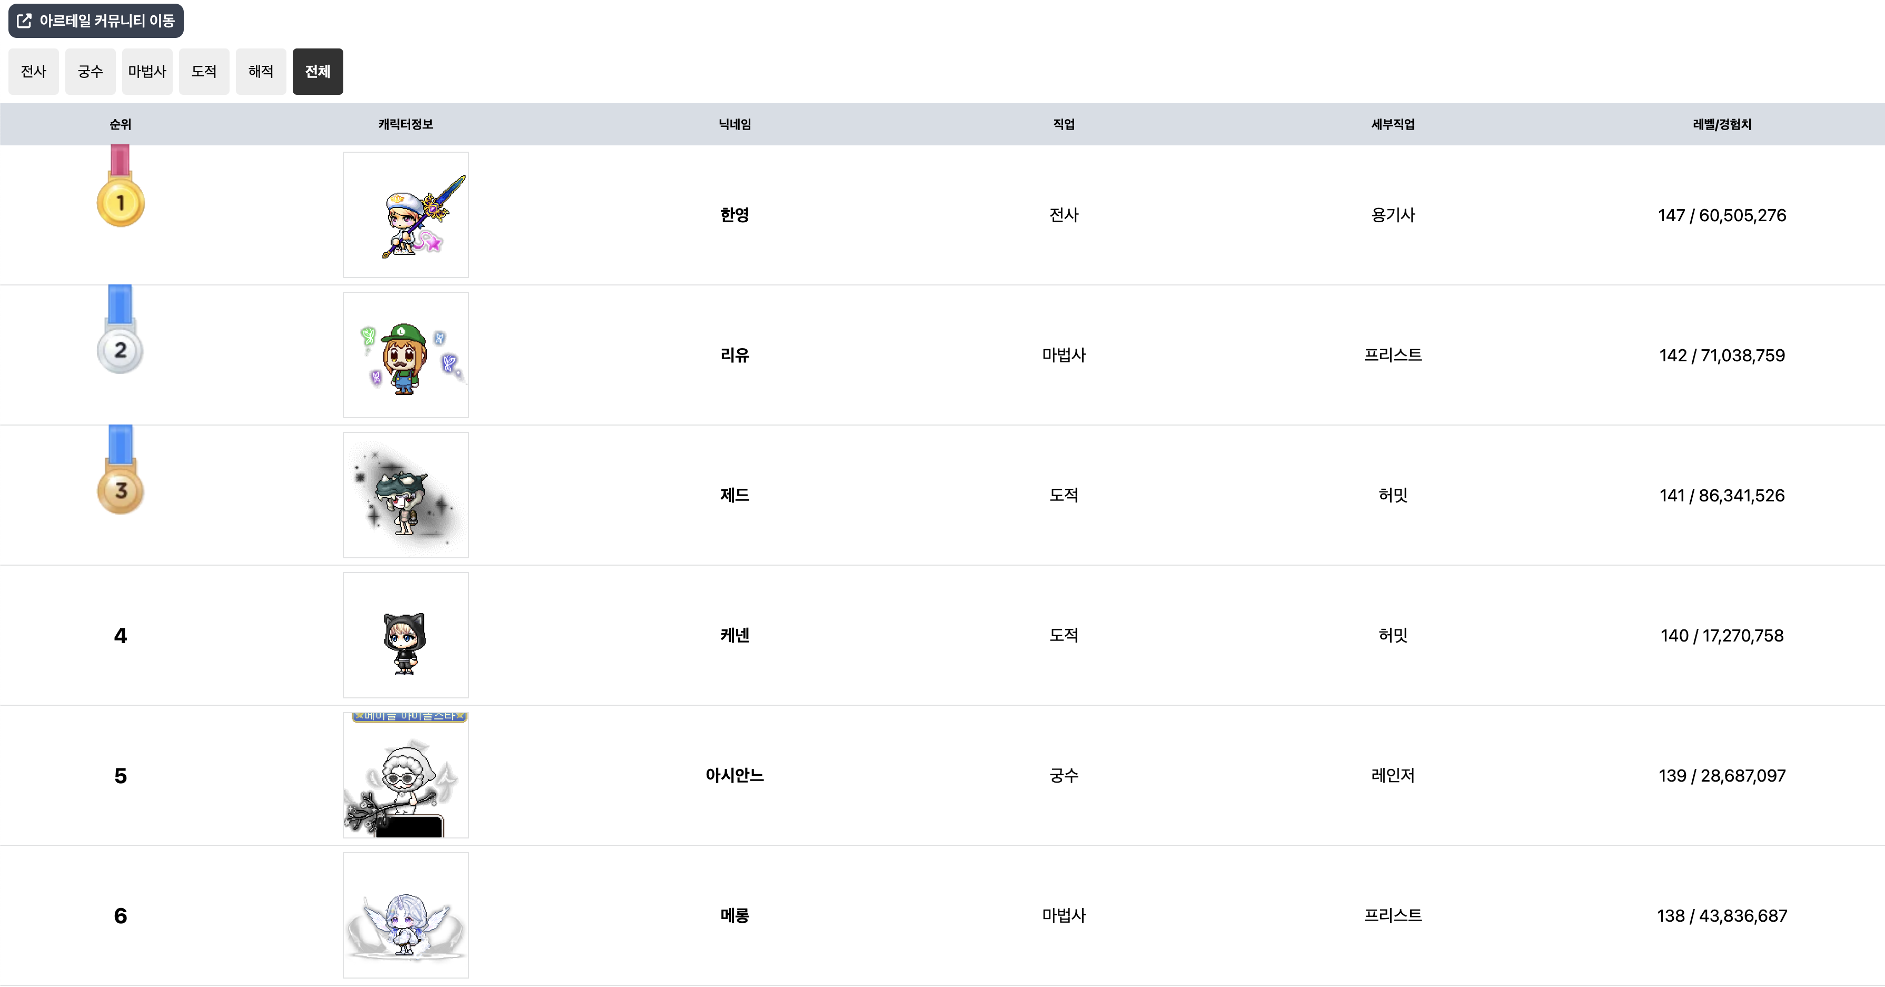Viewport: 1885px width, 987px height.
Task: Click rank number 6
Action: [x=121, y=916]
